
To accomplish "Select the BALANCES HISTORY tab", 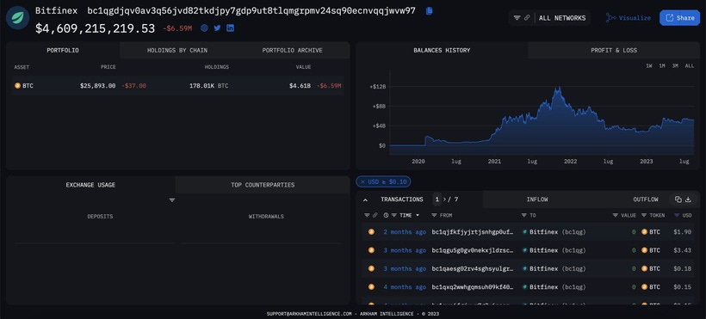I will click(442, 51).
